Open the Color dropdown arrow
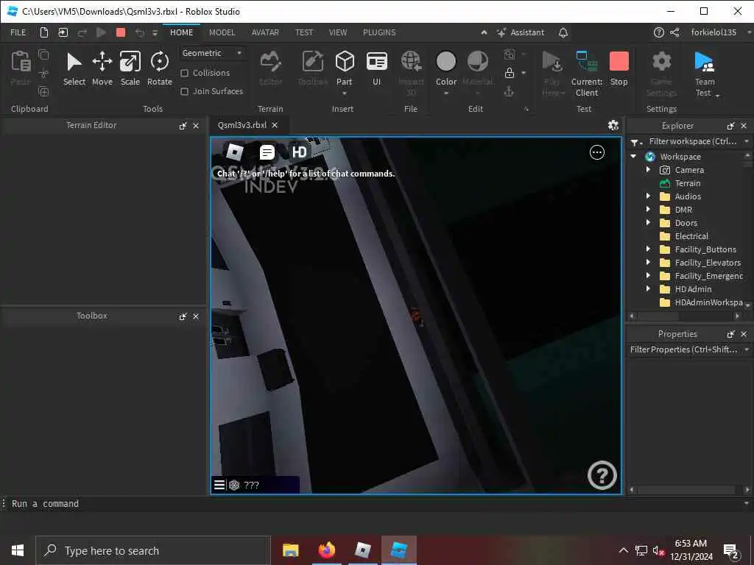The image size is (754, 565). point(445,93)
